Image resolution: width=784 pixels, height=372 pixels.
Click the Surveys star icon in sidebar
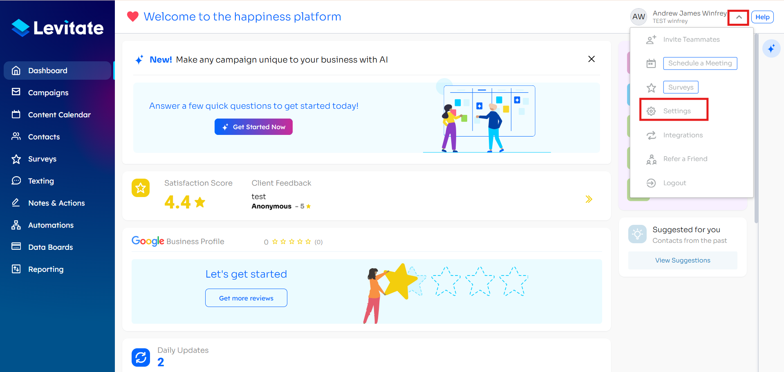point(16,159)
